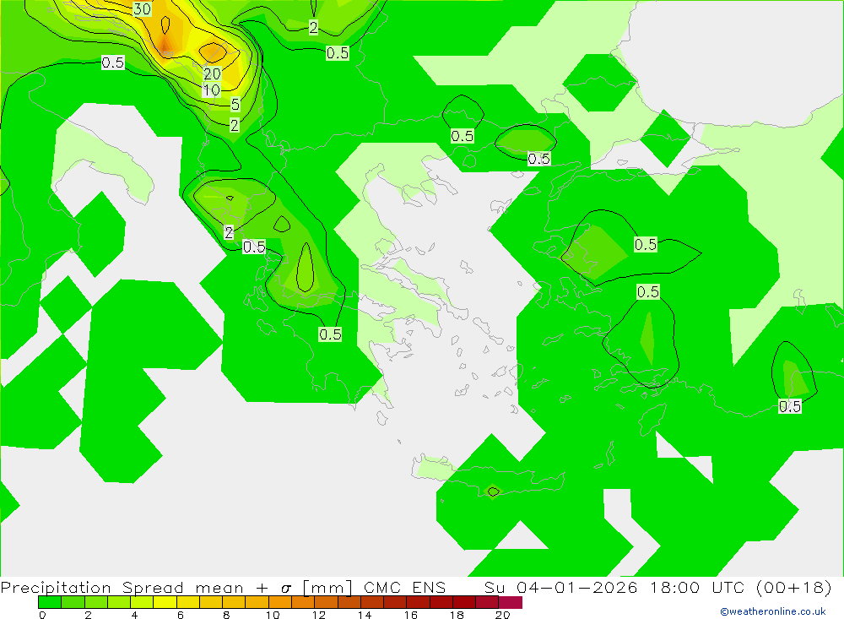Pick the pure yellow swatch between 5 and 6
This screenshot has height=619, width=844.
[x=165, y=602]
